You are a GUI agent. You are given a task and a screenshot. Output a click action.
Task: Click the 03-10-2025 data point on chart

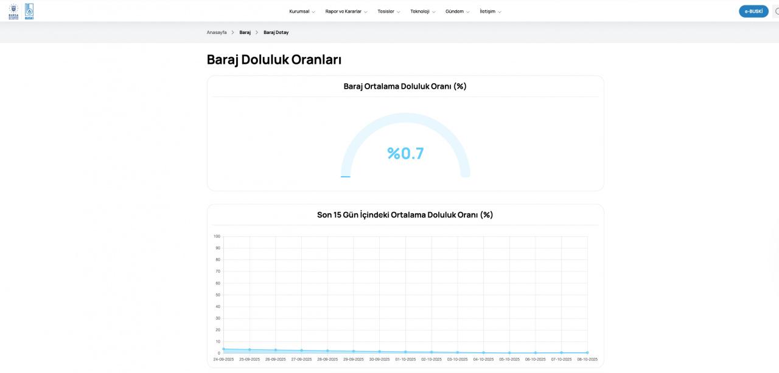click(x=458, y=352)
